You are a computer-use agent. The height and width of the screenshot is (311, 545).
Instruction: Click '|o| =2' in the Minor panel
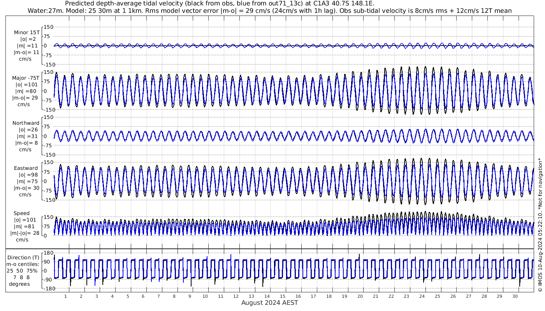tap(28, 39)
